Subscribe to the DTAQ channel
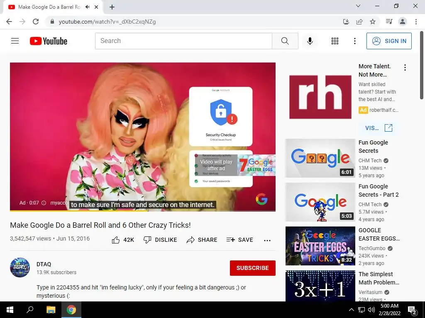Viewport: 425px width, 318px height. [253, 268]
